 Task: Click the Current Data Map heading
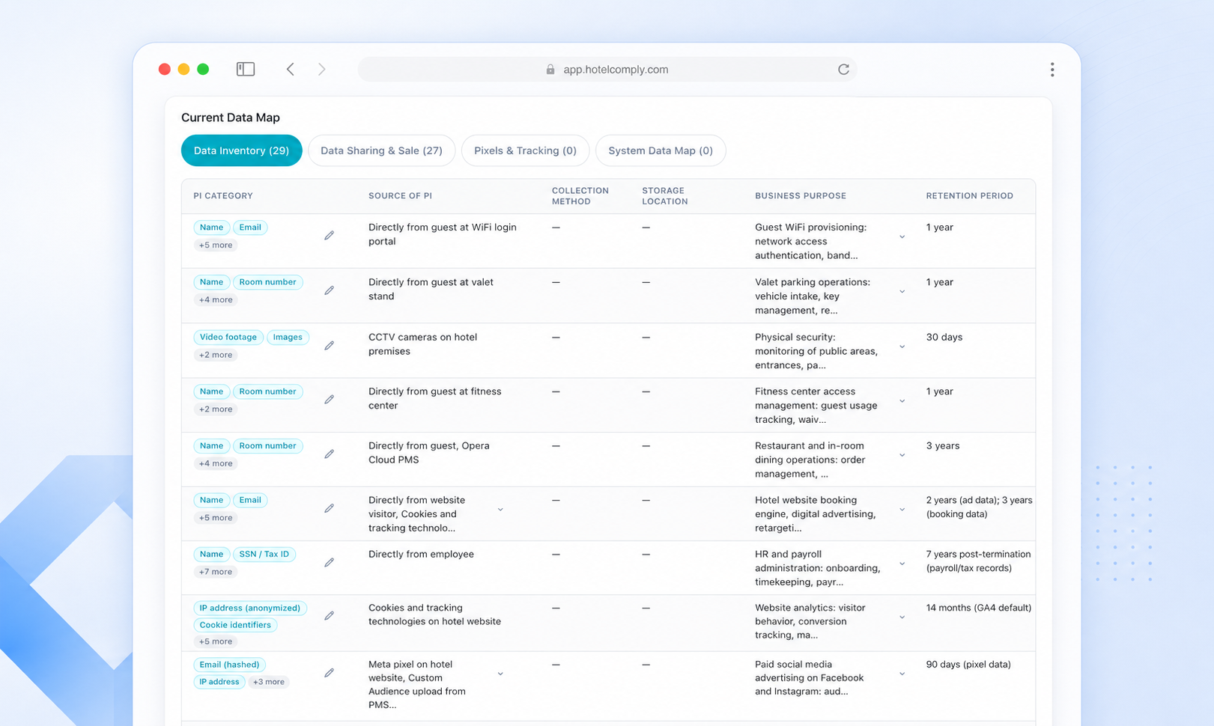pyautogui.click(x=231, y=118)
